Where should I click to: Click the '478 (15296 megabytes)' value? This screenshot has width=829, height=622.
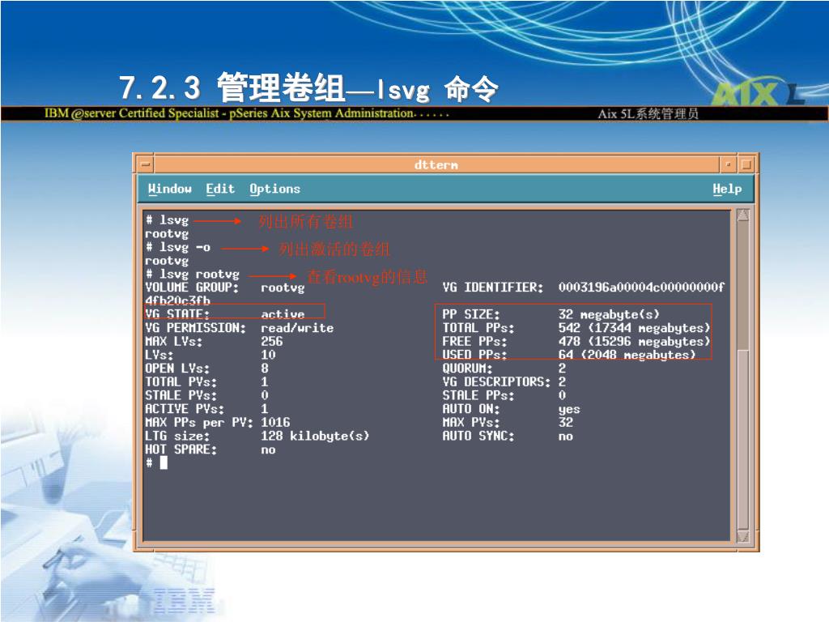(x=635, y=341)
